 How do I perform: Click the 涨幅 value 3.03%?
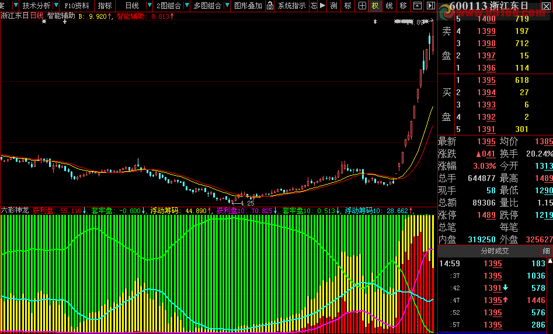(x=485, y=166)
